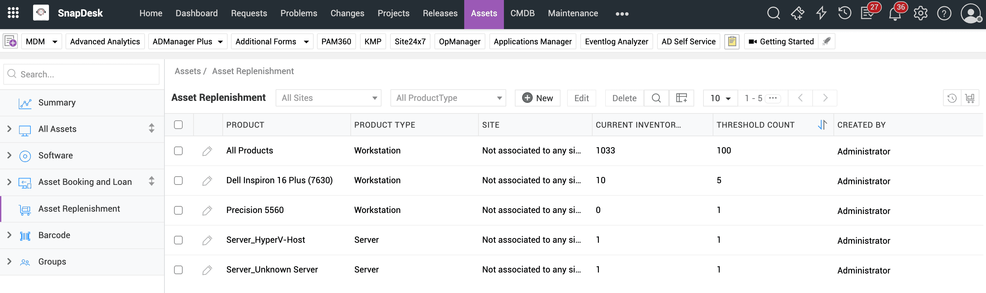
Task: Expand the Barcode tree node
Action: (9, 235)
